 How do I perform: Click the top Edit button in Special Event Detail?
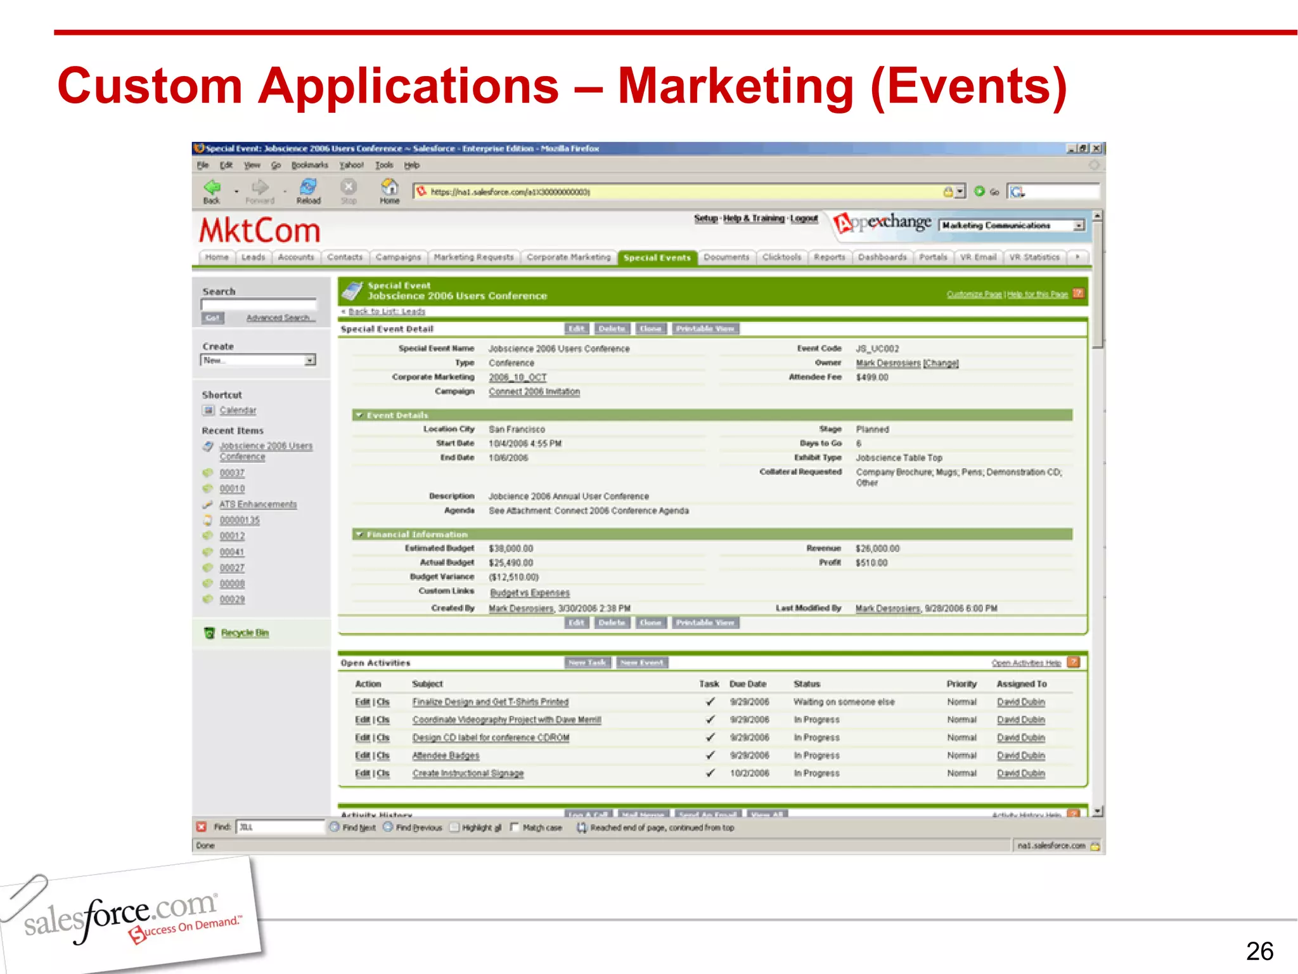pos(577,328)
